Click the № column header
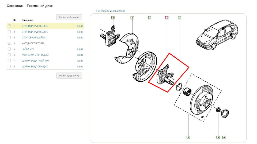The image size is (257, 144). click(x=14, y=20)
